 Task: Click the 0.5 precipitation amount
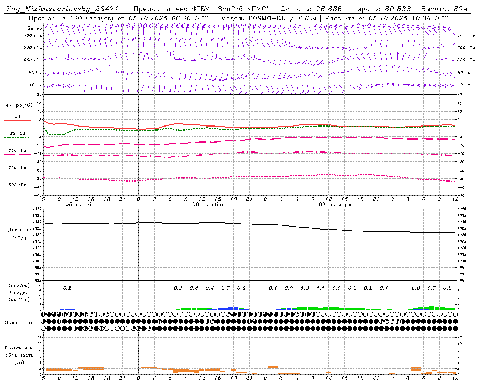click(241, 288)
